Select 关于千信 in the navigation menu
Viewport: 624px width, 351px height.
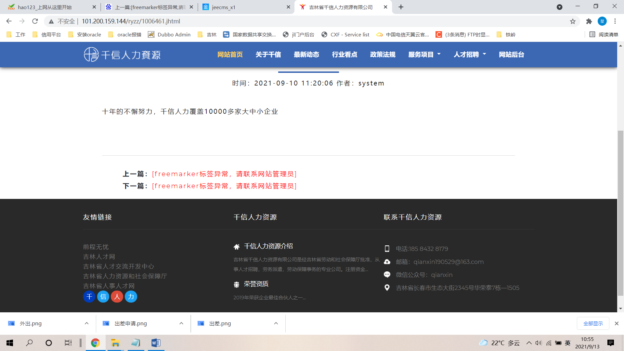click(268, 55)
